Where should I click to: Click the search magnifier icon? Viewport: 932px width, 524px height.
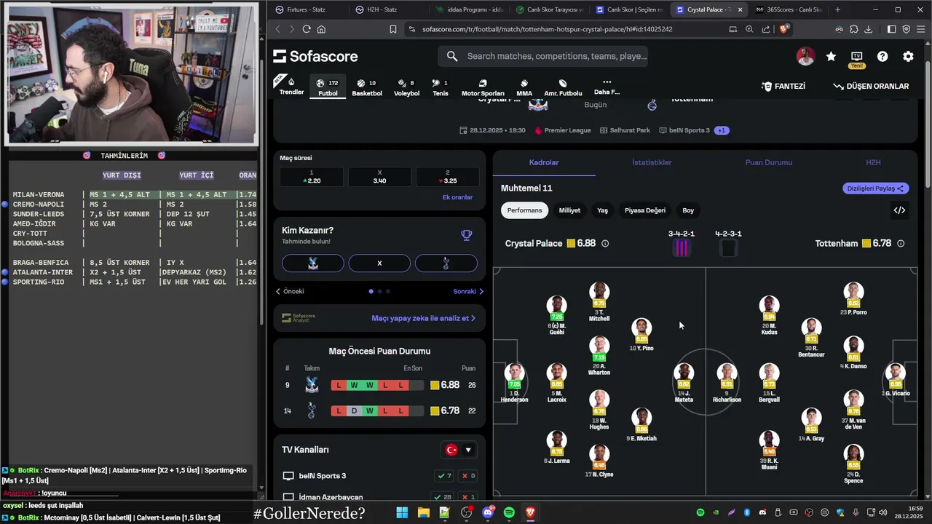(452, 56)
